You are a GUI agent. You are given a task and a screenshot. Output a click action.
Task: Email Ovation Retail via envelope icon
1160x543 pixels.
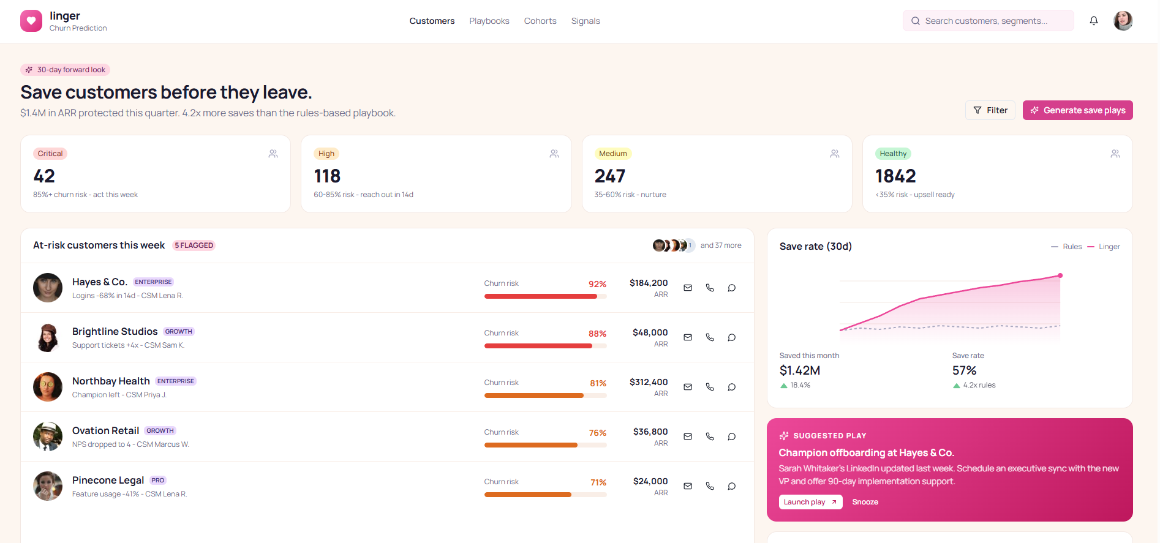click(x=688, y=436)
